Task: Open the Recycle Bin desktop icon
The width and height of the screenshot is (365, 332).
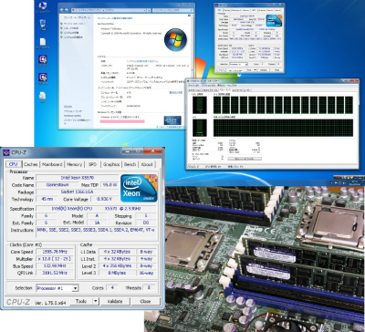Action: tap(43, 25)
